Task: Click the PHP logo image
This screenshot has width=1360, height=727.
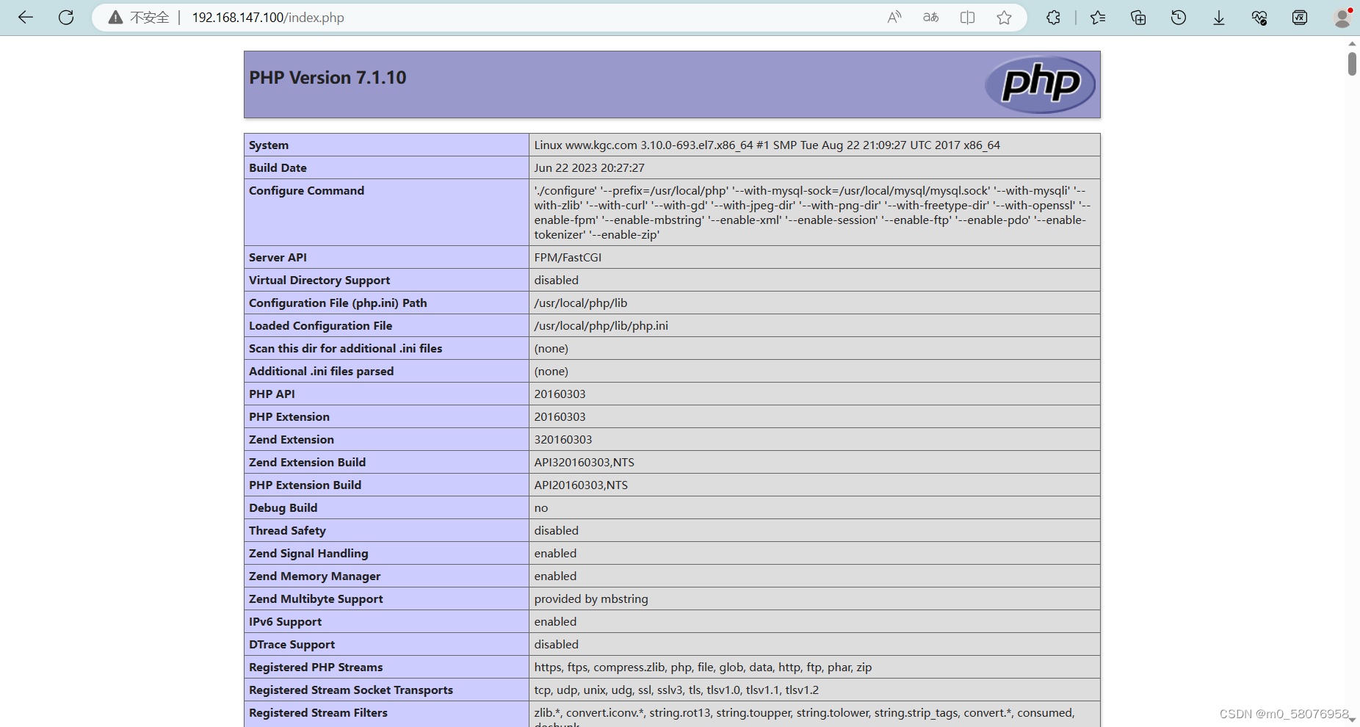Action: (x=1040, y=84)
